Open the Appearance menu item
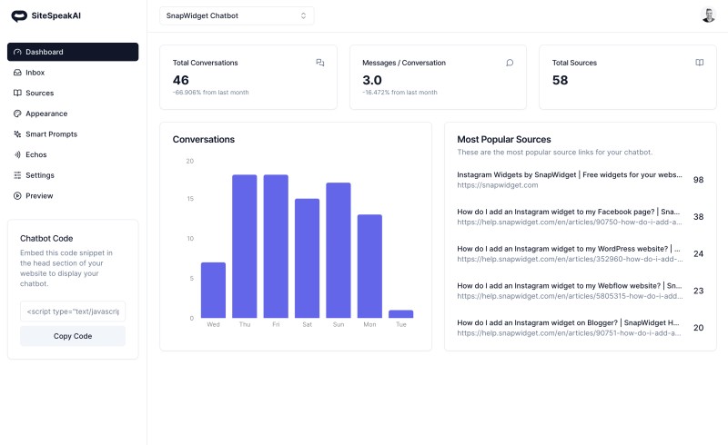Image resolution: width=728 pixels, height=445 pixels. (x=73, y=114)
